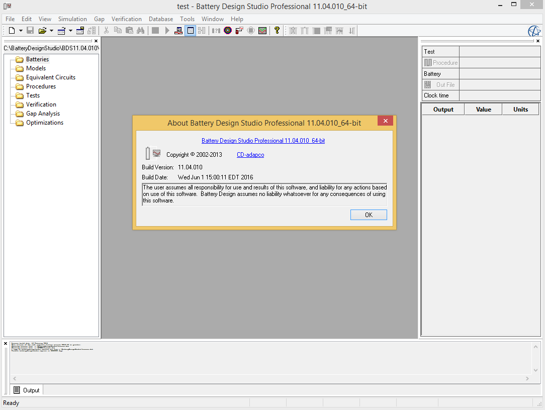Click the Paste clipboard icon
The width and height of the screenshot is (545, 410).
click(129, 31)
